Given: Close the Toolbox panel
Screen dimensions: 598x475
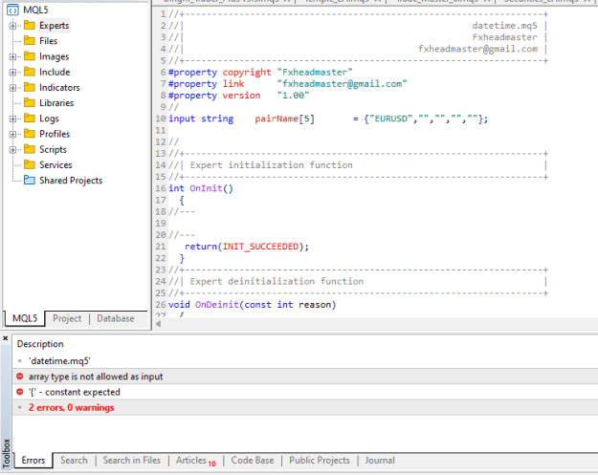Looking at the screenshot, I should [6, 338].
